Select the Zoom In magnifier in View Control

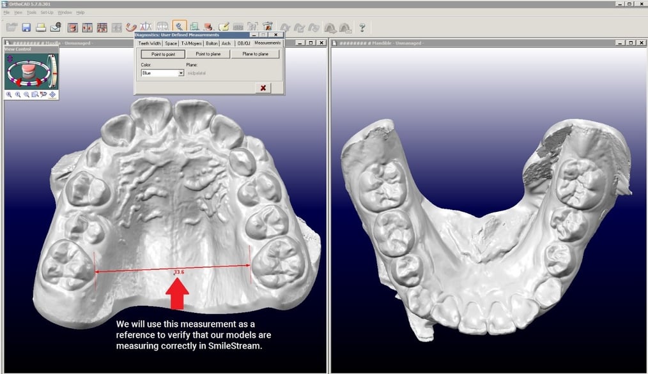(x=17, y=94)
